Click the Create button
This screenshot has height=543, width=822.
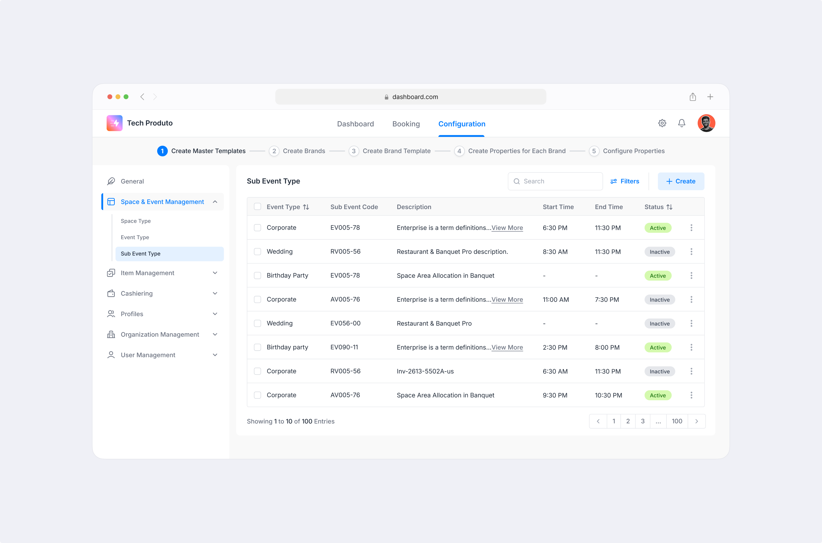click(x=680, y=181)
